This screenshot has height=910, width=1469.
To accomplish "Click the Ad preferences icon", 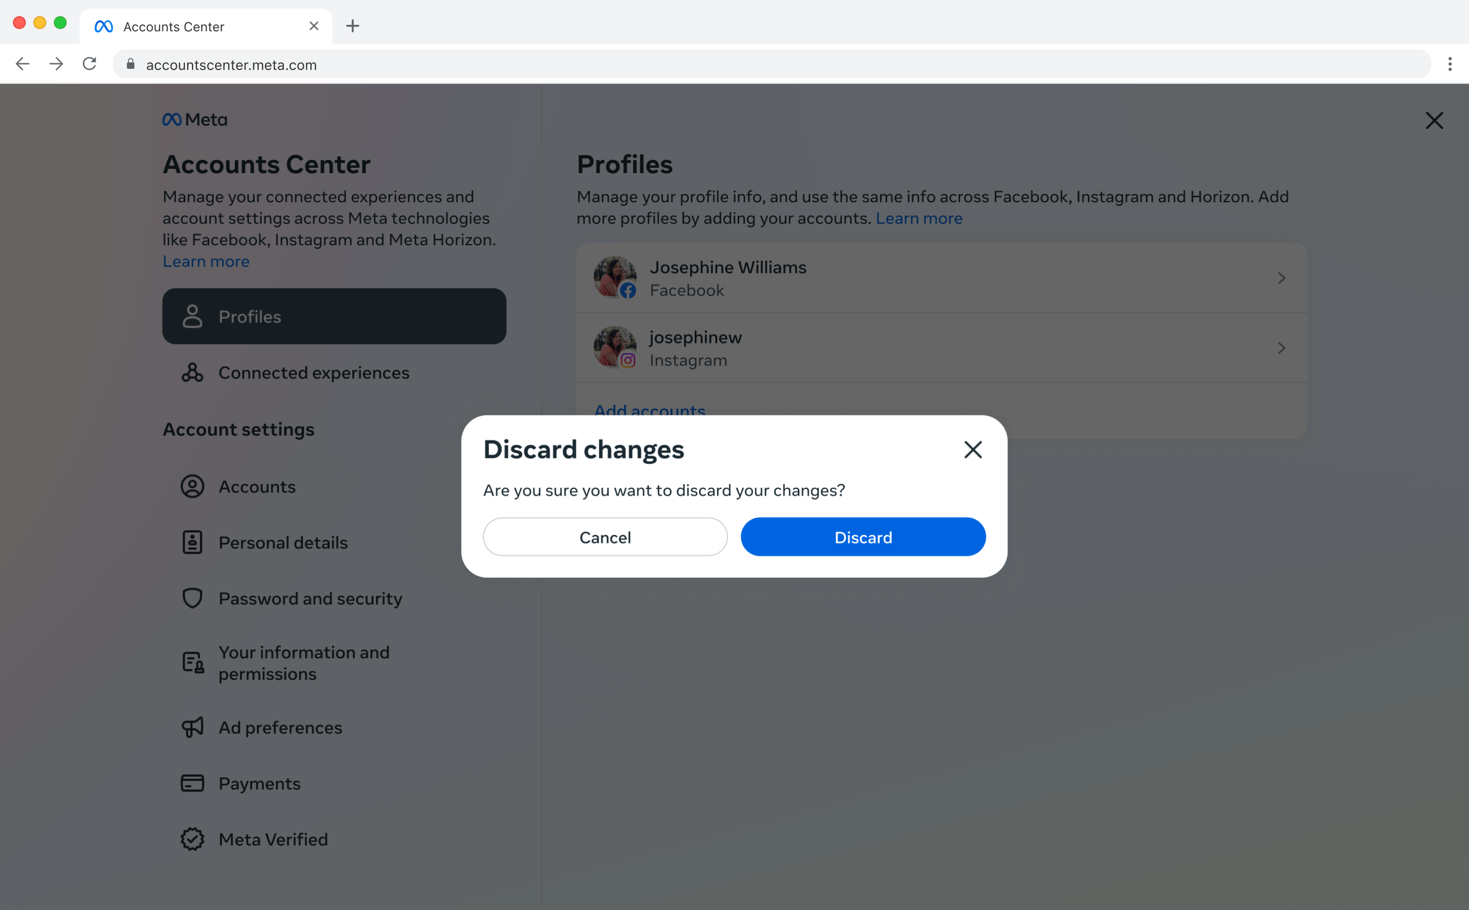I will 192,726.
